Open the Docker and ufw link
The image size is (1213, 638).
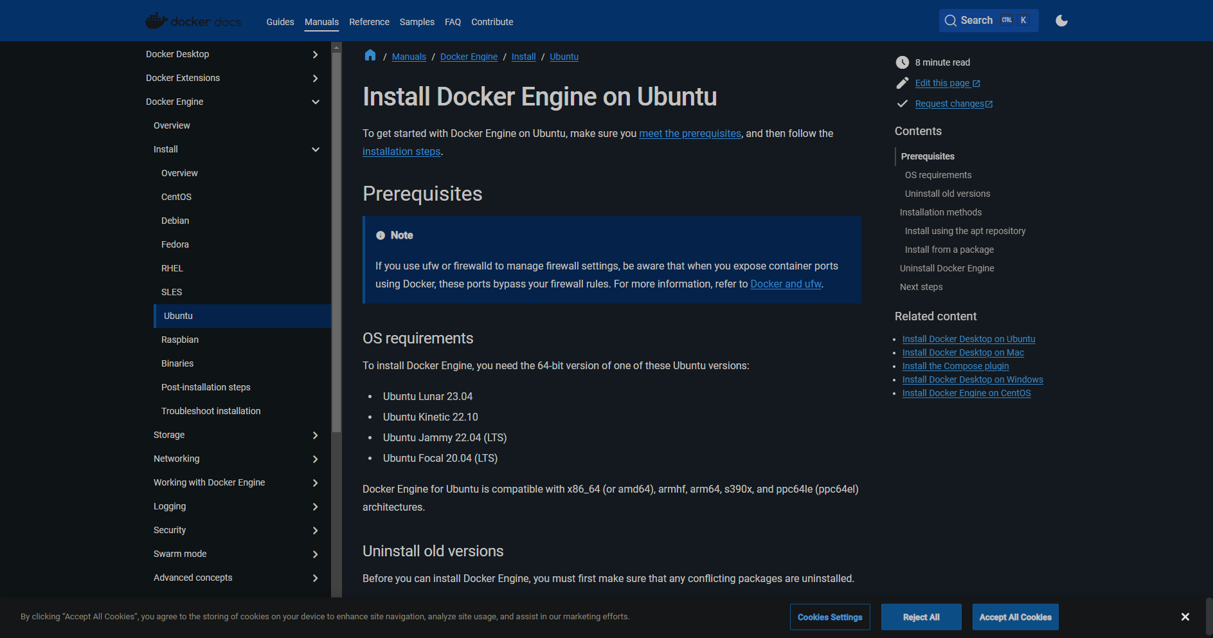click(786, 284)
